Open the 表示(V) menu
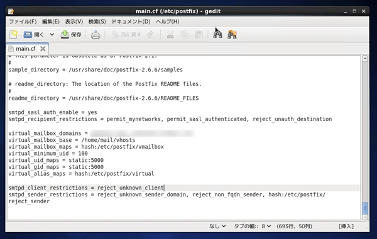Viewport: 377px width, 239px height. 74,21
